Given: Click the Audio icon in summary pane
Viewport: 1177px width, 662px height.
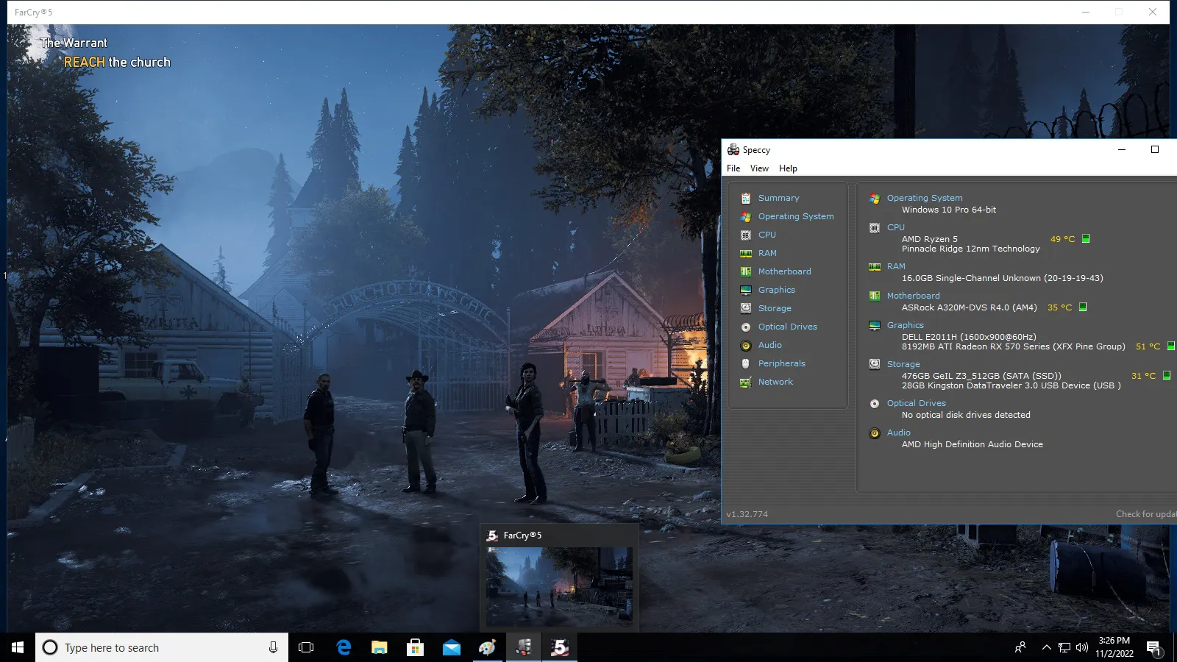Looking at the screenshot, I should (x=875, y=433).
